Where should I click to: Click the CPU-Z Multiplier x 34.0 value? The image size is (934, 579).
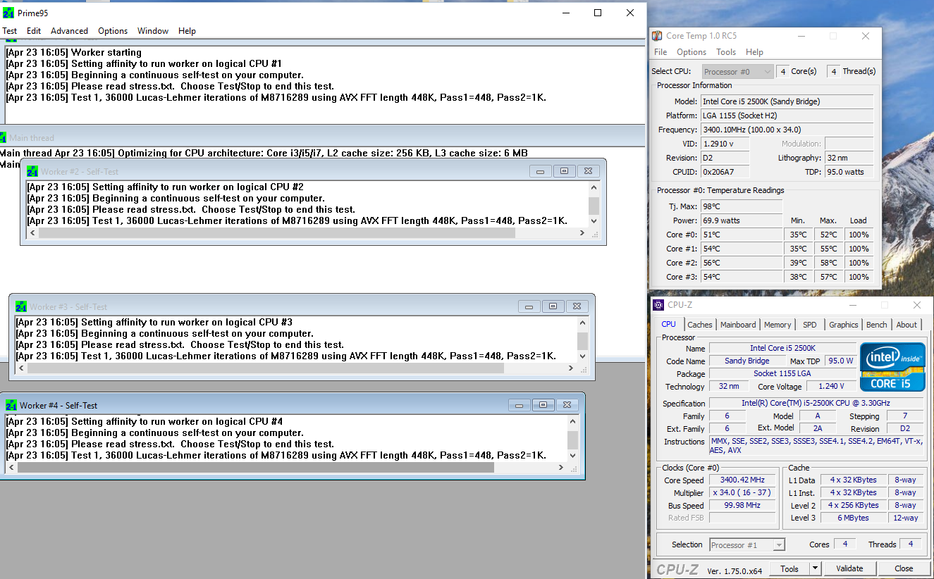[743, 492]
